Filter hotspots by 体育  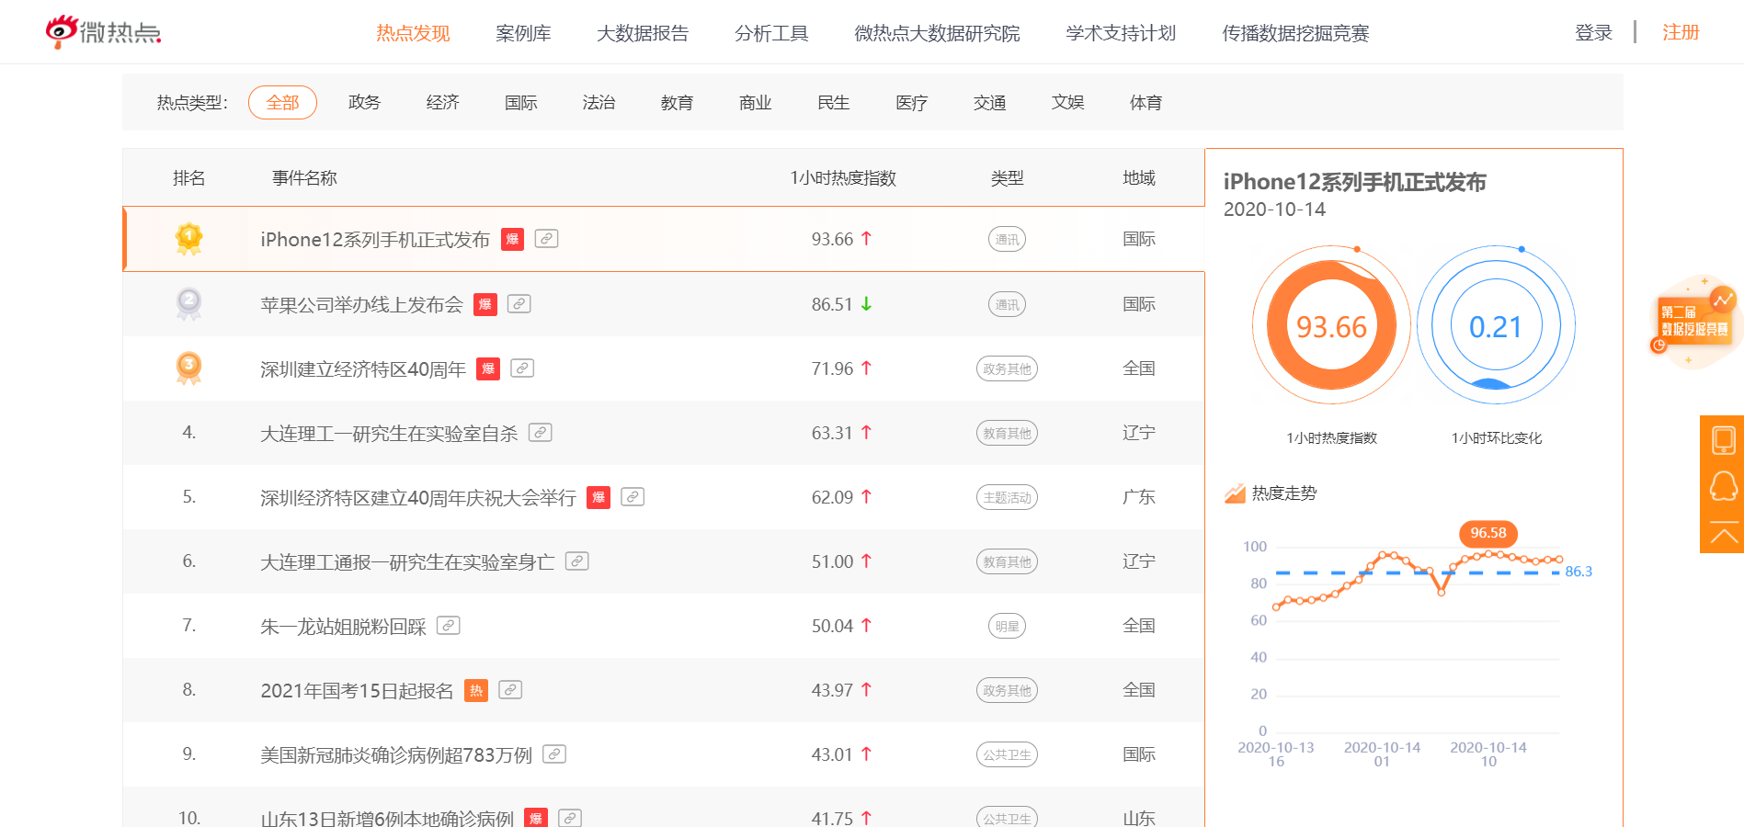[1146, 102]
